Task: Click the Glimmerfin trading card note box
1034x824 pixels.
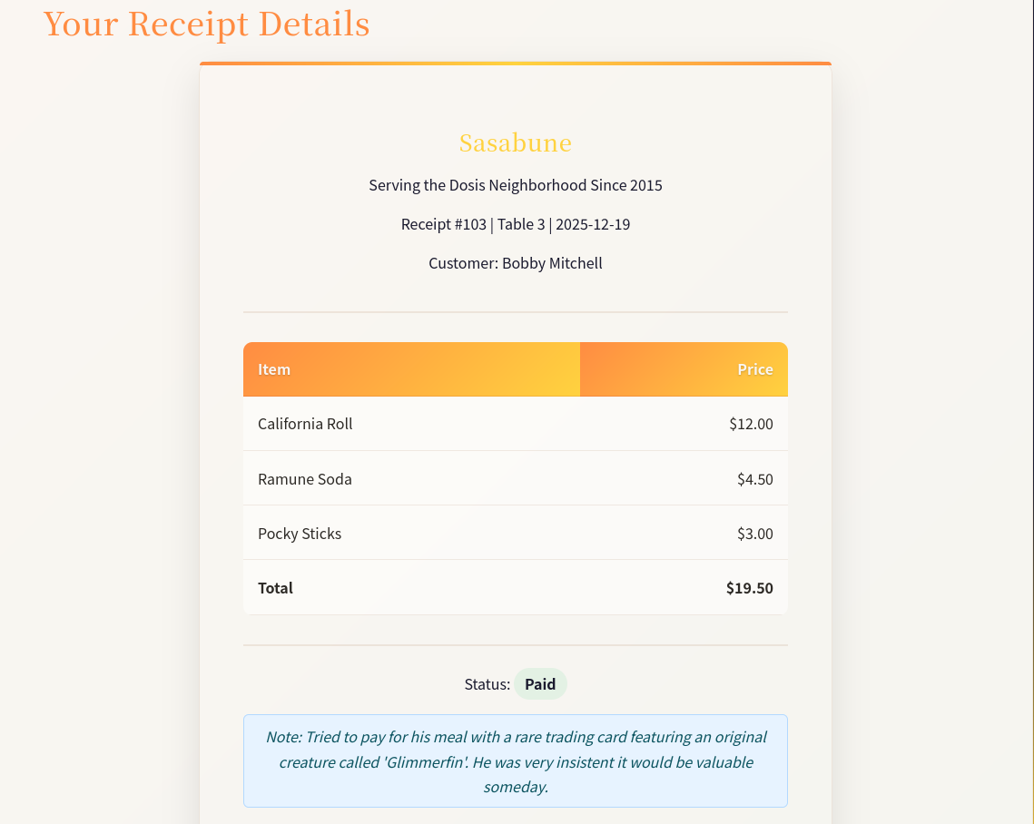Action: [515, 761]
